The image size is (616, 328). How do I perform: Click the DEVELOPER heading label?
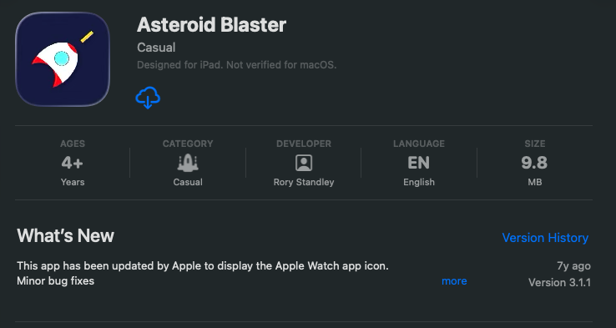(304, 144)
